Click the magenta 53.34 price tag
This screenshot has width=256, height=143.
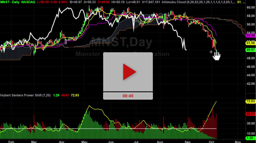pyautogui.click(x=250, y=35)
